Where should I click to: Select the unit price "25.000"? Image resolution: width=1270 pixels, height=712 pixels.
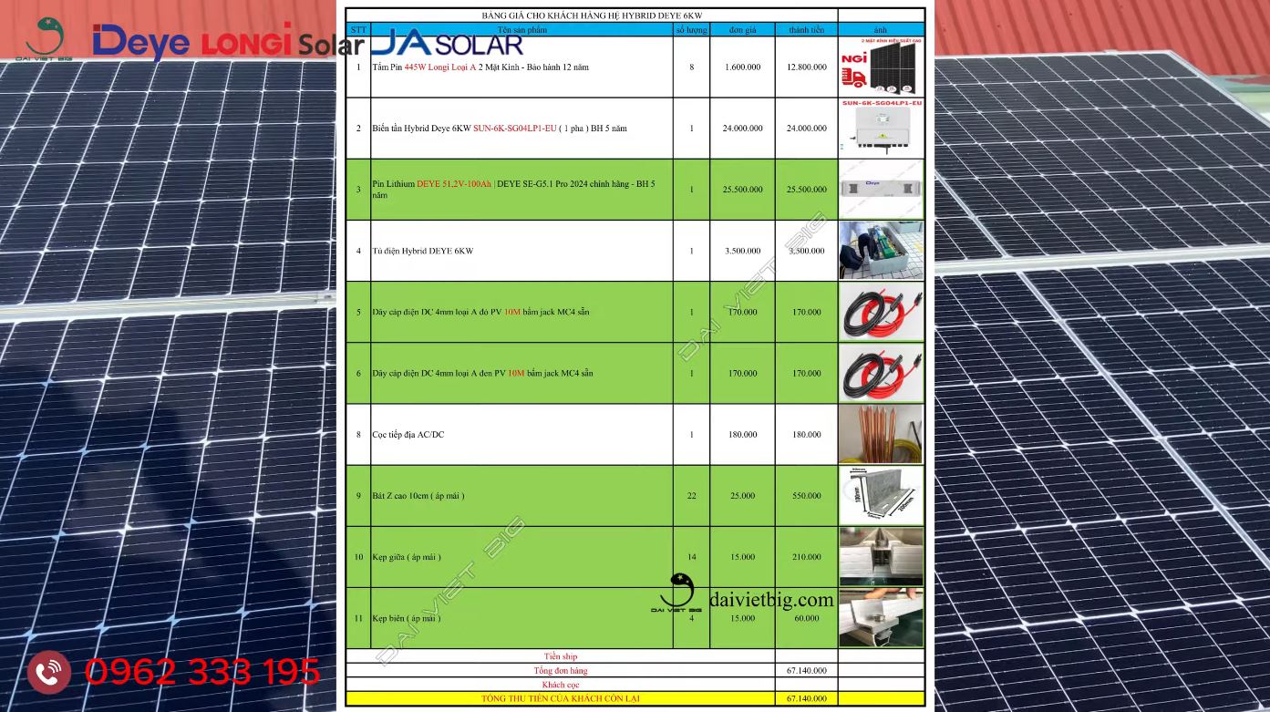click(x=743, y=496)
